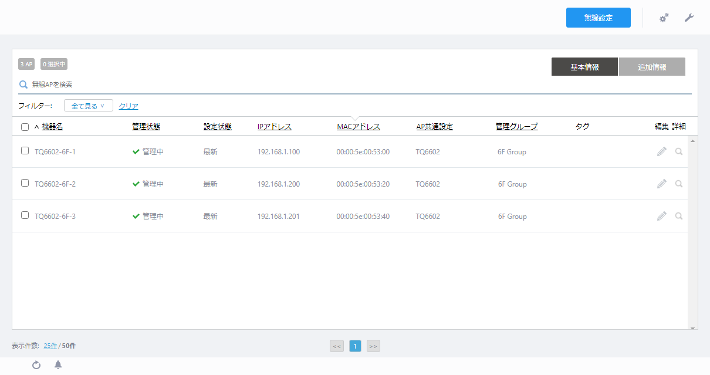Click the クリア filter link

point(129,106)
